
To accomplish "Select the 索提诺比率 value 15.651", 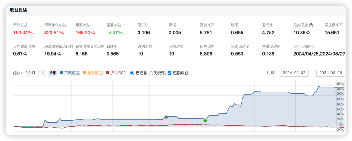I will [332, 33].
